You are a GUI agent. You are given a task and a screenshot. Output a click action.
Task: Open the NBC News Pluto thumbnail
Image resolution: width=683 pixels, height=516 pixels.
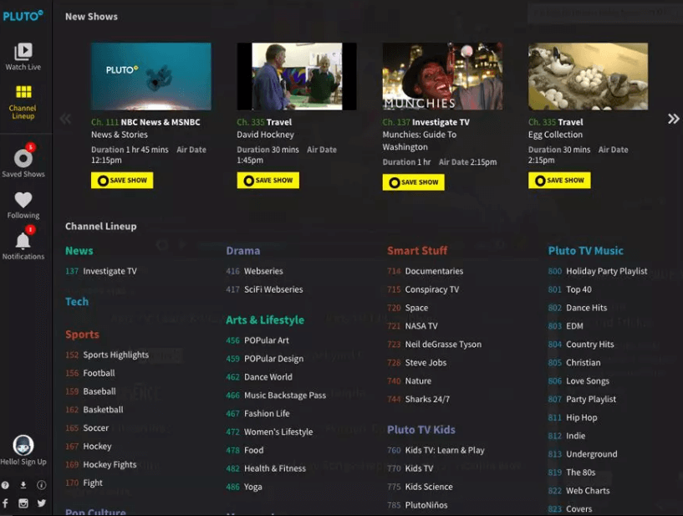pyautogui.click(x=151, y=76)
